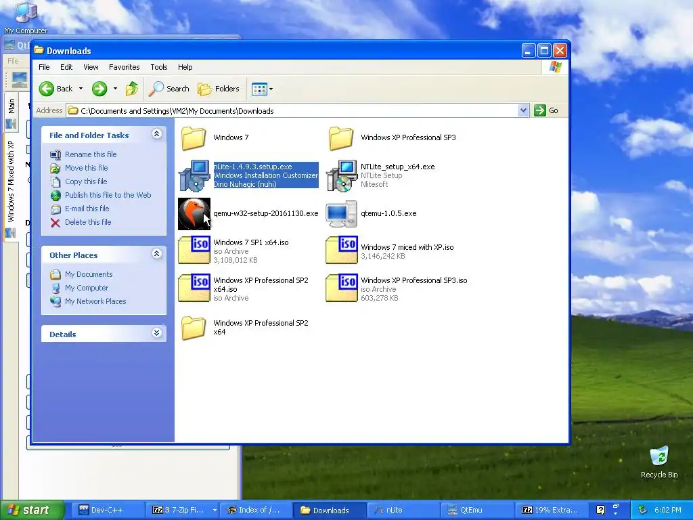693x520 pixels.
Task: Select the qtemu-1.0.5.exe icon
Action: 341,214
